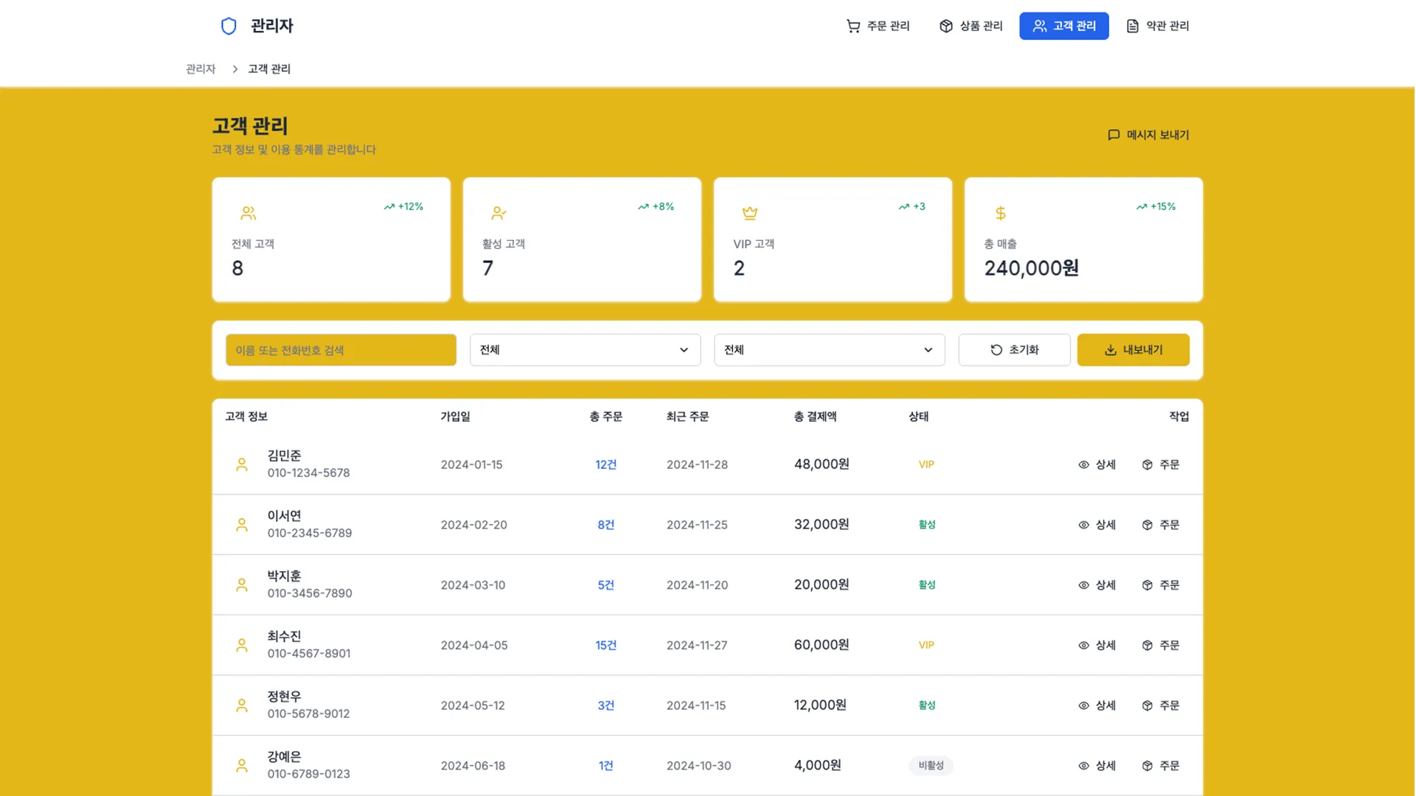Click the person avatar icon for 최수진
The height and width of the screenshot is (796, 1416).
(x=242, y=645)
